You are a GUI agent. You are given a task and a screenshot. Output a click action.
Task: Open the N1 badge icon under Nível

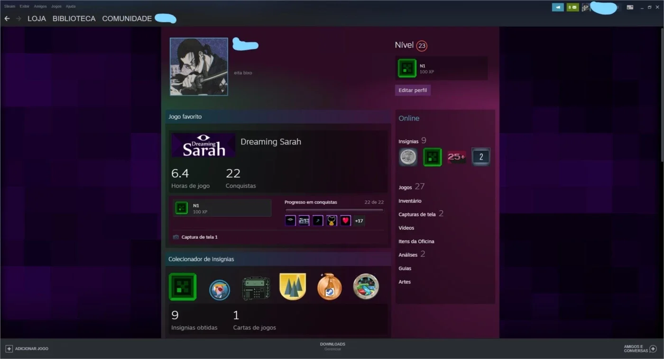coord(407,68)
